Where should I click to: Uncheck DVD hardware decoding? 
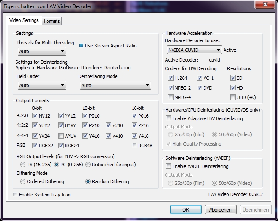pyautogui.click(x=199, y=88)
